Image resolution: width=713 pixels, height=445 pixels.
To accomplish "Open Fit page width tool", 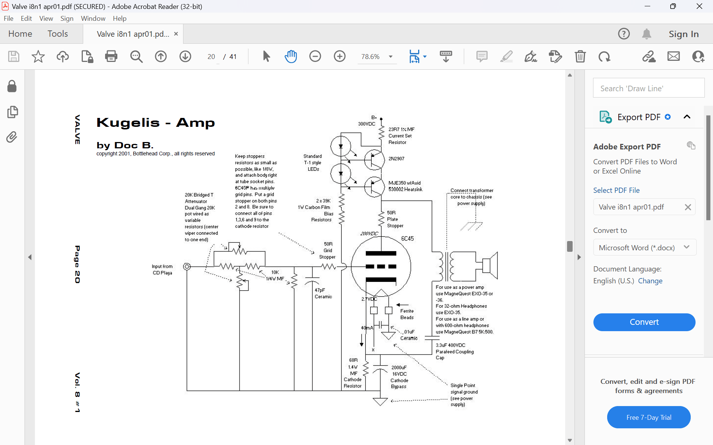I will pyautogui.click(x=414, y=56).
